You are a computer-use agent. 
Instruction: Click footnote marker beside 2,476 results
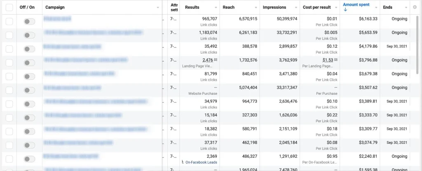click(x=216, y=60)
